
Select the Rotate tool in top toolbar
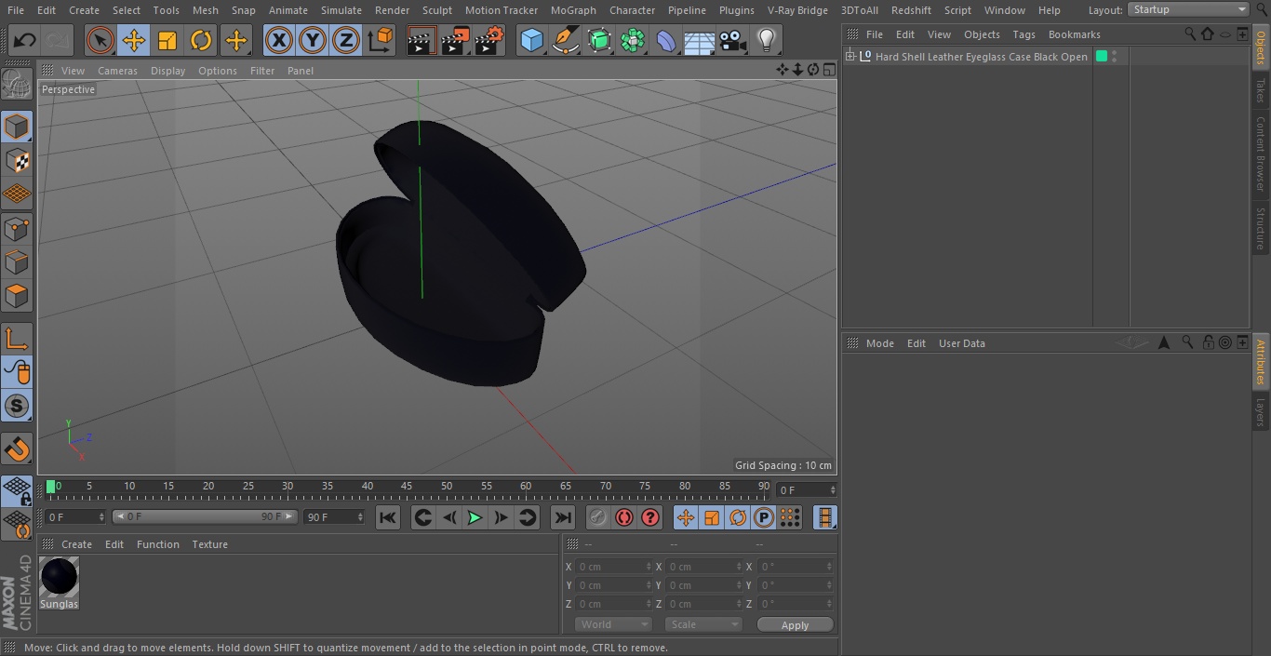[201, 40]
